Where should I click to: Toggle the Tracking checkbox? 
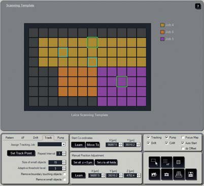148,137
